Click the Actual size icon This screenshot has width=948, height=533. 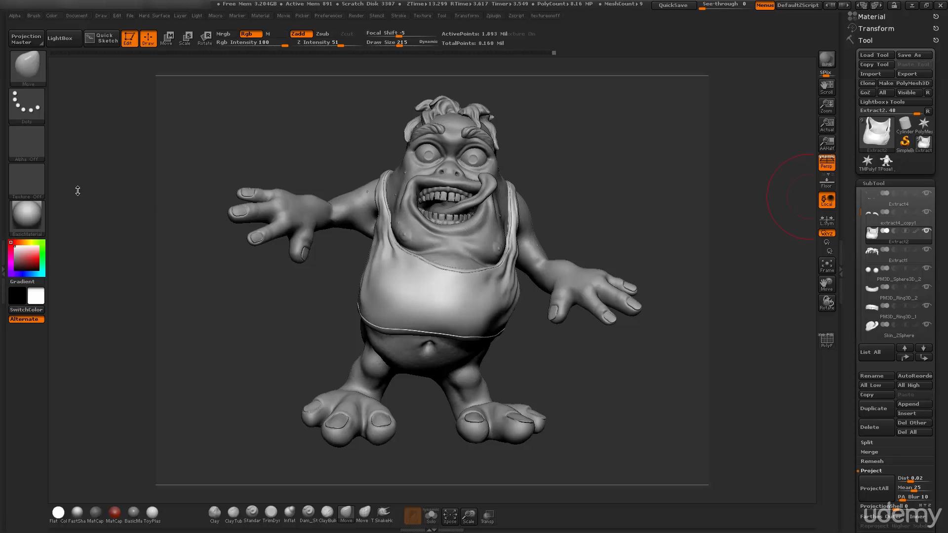coord(827,124)
